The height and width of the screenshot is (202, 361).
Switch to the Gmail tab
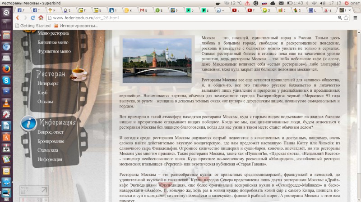click(x=143, y=10)
